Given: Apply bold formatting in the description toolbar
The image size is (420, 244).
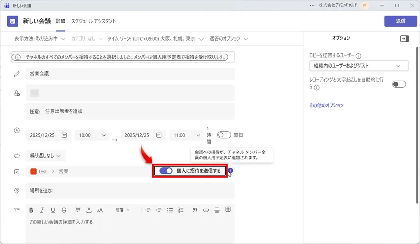Looking at the screenshot, I should tap(32, 210).
